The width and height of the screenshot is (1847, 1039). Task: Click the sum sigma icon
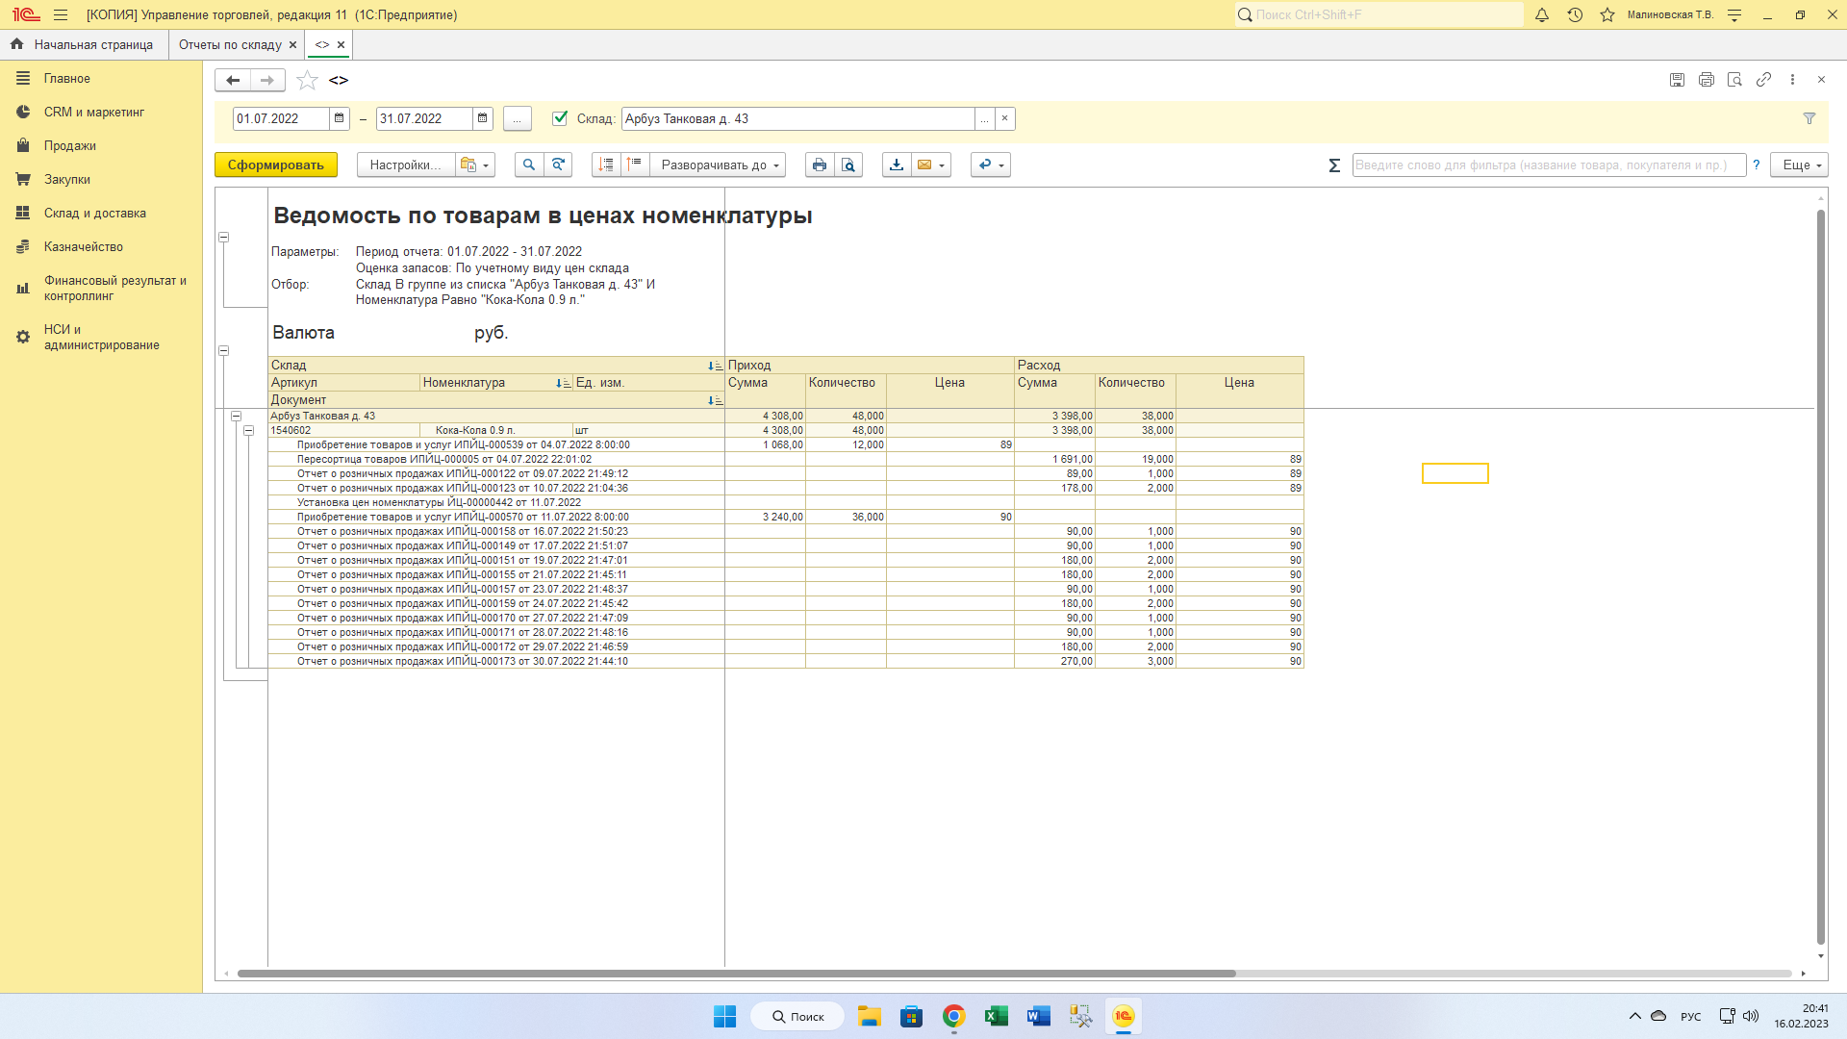(x=1334, y=165)
